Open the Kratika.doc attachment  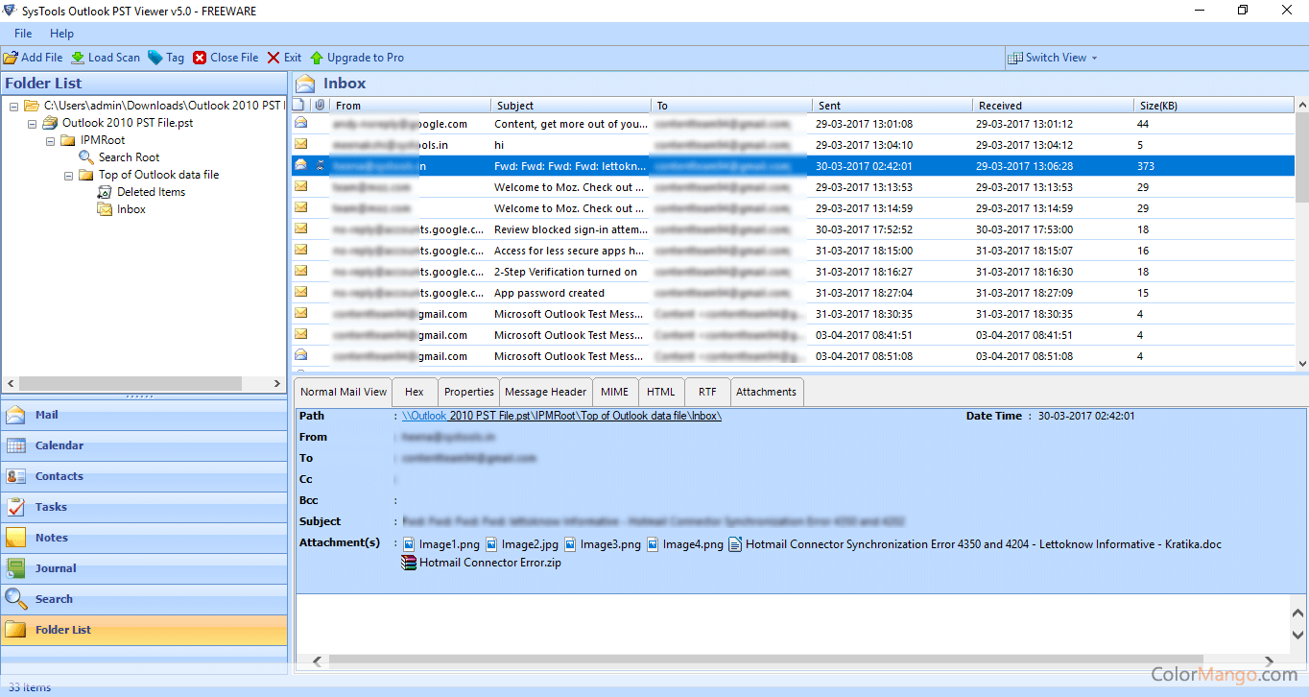[975, 544]
